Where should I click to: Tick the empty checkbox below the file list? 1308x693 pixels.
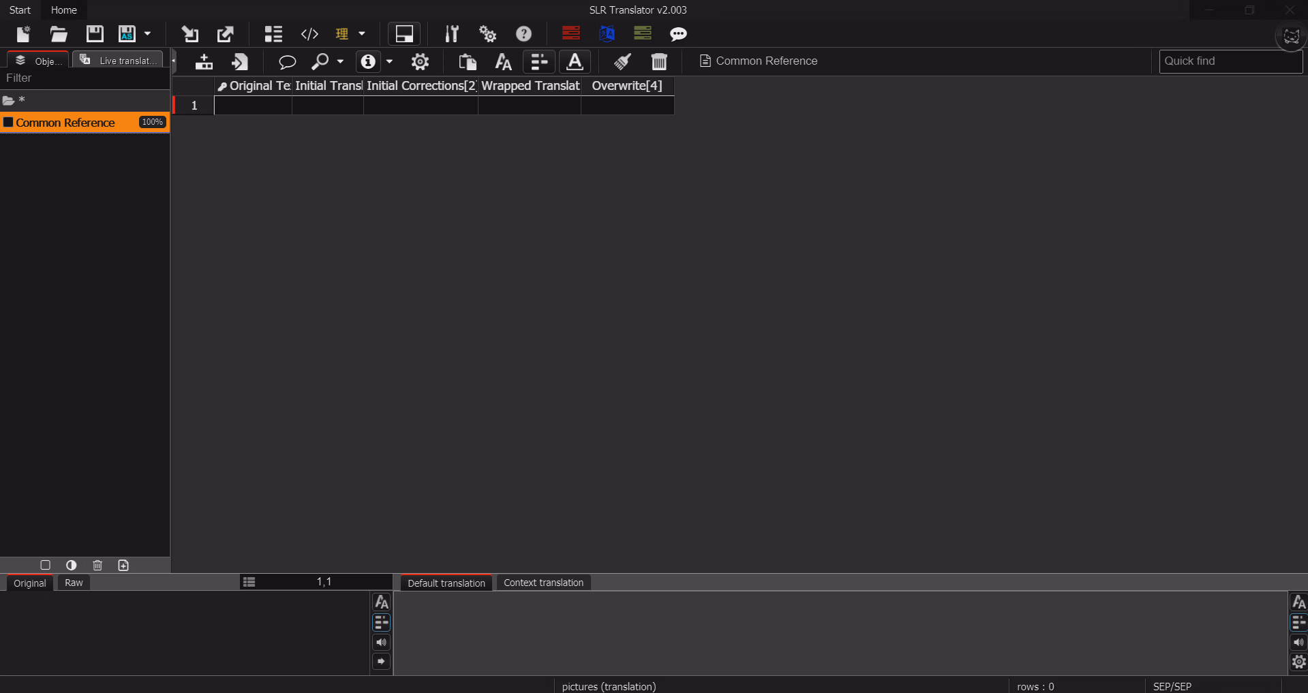pyautogui.click(x=46, y=565)
